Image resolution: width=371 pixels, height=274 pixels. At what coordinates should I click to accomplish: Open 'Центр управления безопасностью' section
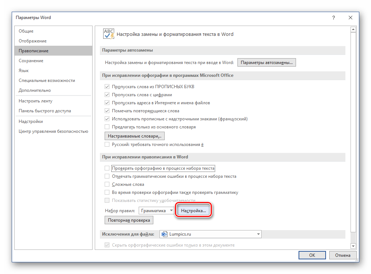pos(53,131)
